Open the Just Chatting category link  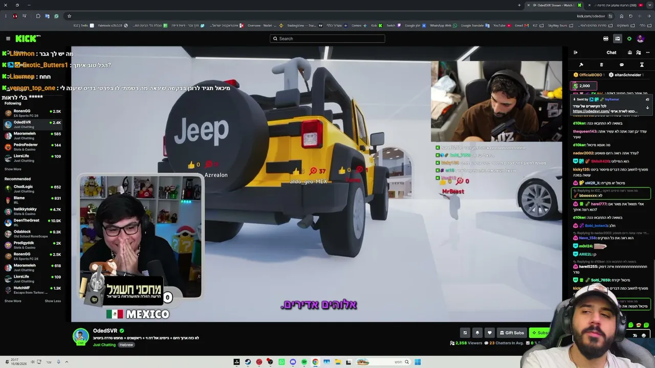pos(104,345)
